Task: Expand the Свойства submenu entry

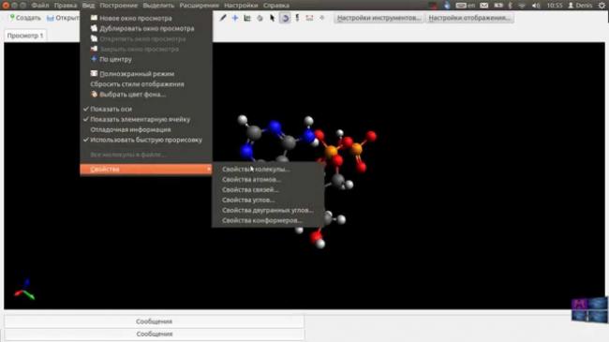Action: (146, 169)
